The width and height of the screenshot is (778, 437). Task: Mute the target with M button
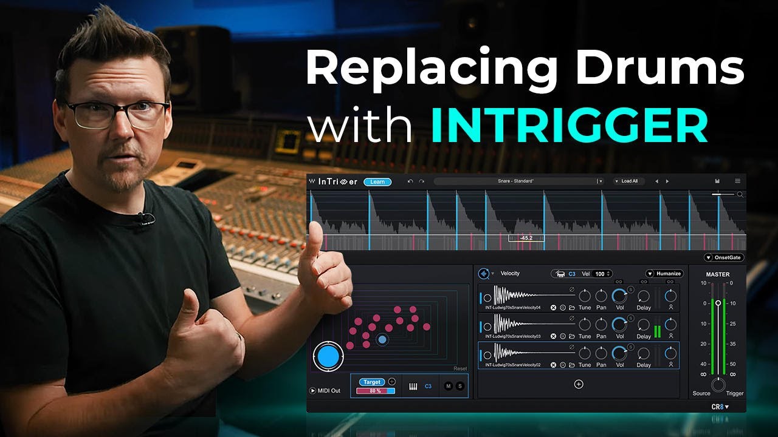pyautogui.click(x=448, y=386)
